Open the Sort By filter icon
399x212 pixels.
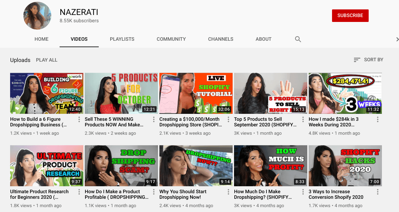coord(357,60)
